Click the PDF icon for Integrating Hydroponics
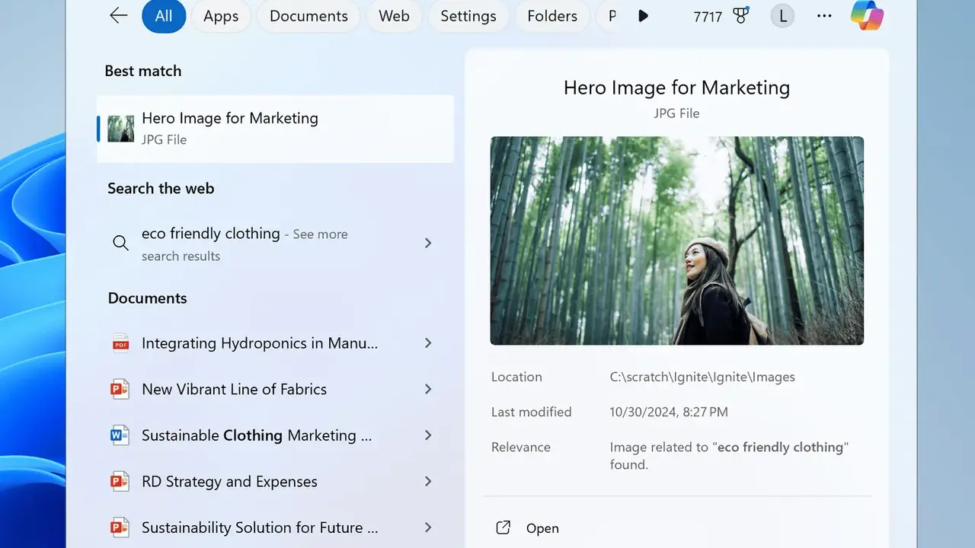Screen dimensions: 975x548 (x=120, y=343)
